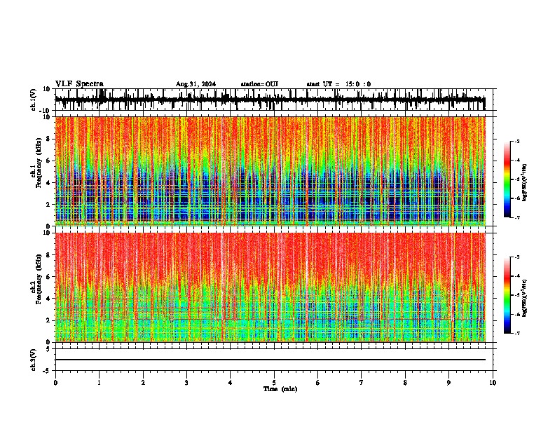555x429 pixels.
Task: Click time axis tick label '3'
Action: 186,383
